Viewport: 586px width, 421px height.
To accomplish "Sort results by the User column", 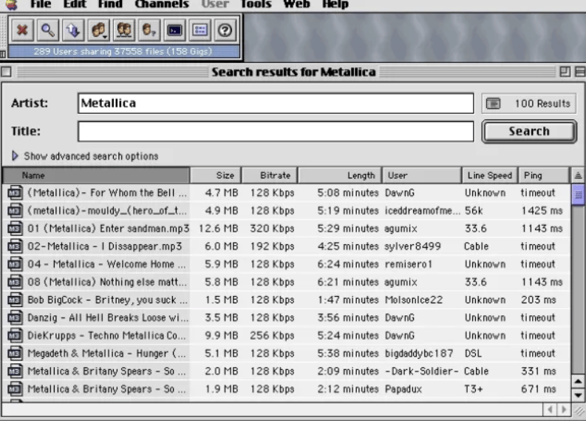I will [x=421, y=175].
